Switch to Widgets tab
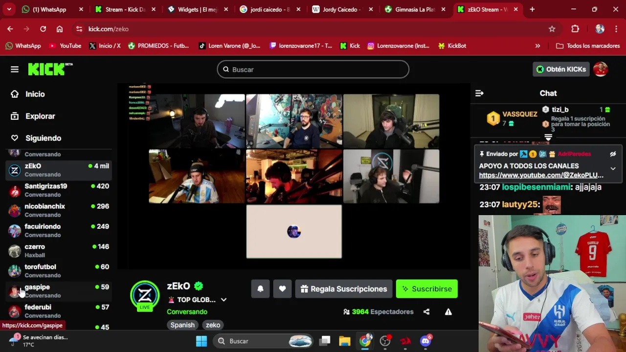The image size is (626, 352). pos(197,9)
